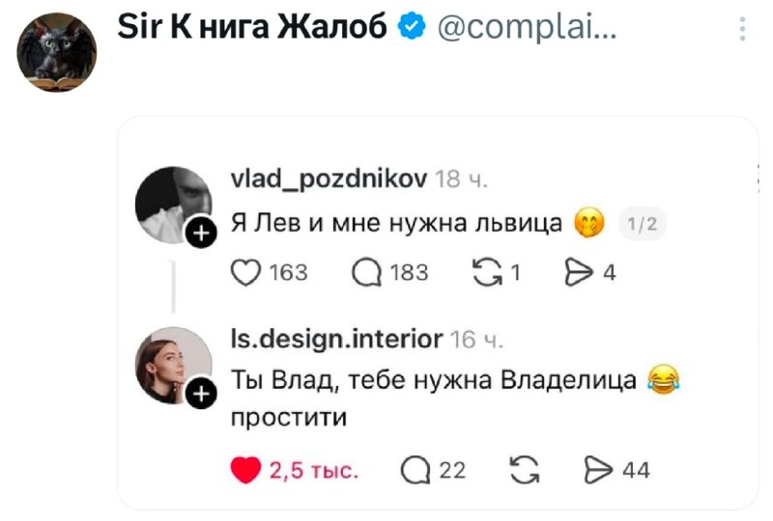Viewport: 773px width, 521px height.
Task: Share the ls.design.interior reply via send icon
Action: click(600, 470)
